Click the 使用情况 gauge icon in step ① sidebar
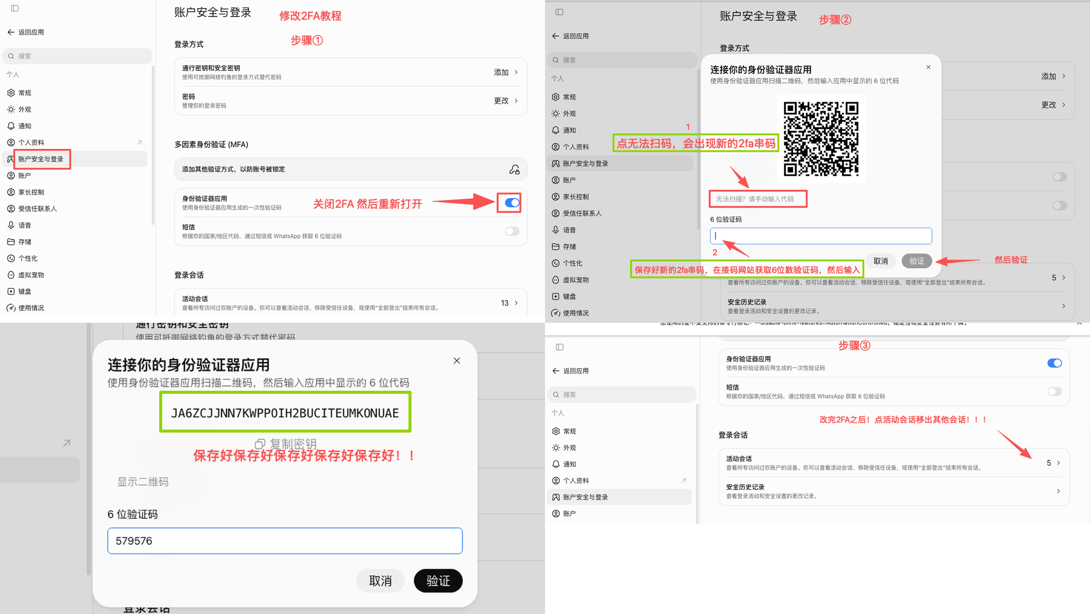Viewport: 1090px width, 614px height. click(11, 308)
